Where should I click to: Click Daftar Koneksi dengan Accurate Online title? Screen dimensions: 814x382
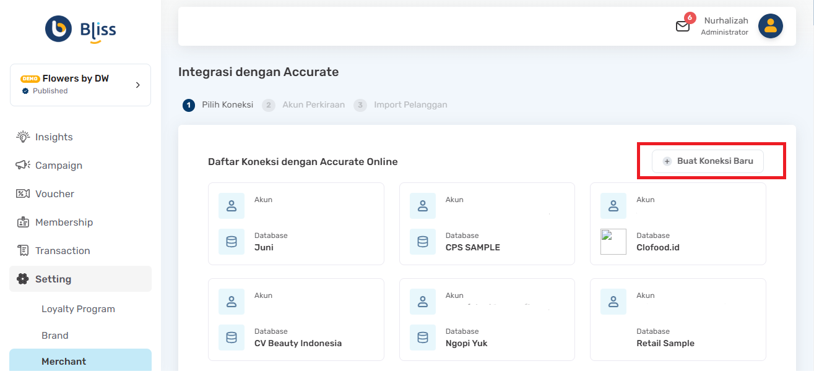pyautogui.click(x=303, y=162)
